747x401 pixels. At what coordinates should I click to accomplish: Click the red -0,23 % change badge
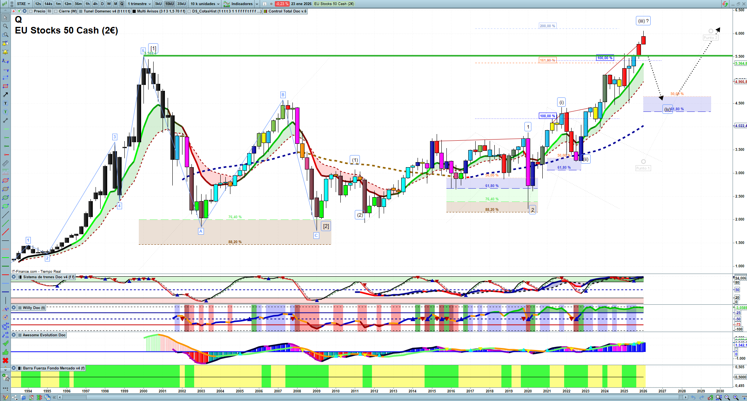coord(282,4)
